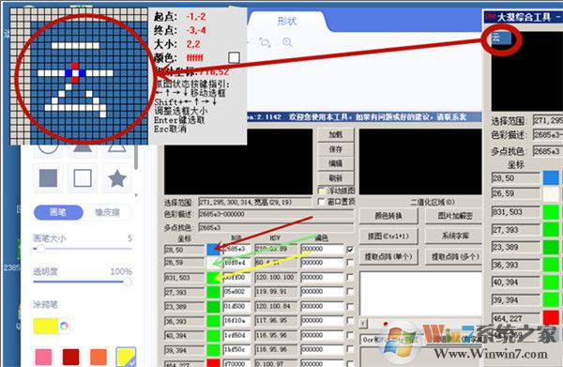Pick the dark red color swatch
The image size is (563, 367).
pyautogui.click(x=70, y=358)
